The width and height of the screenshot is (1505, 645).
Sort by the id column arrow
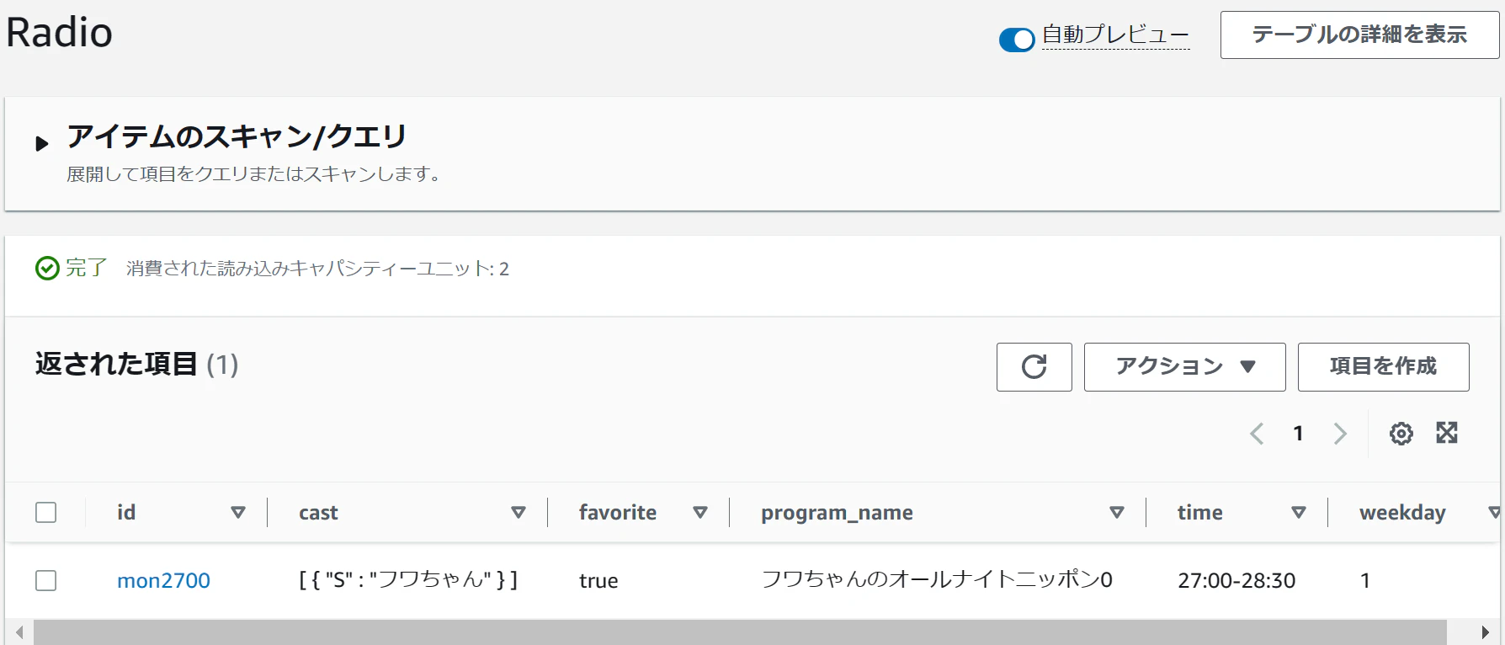(238, 513)
